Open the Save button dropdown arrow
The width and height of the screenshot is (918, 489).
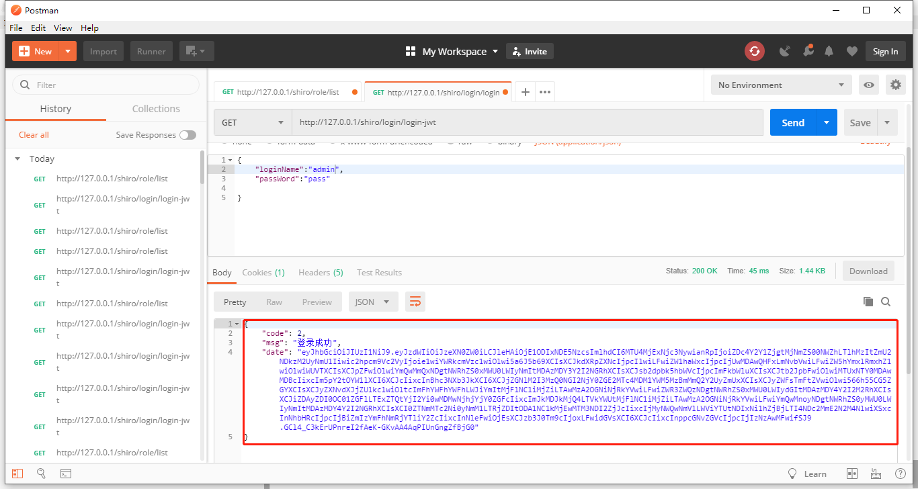887,123
